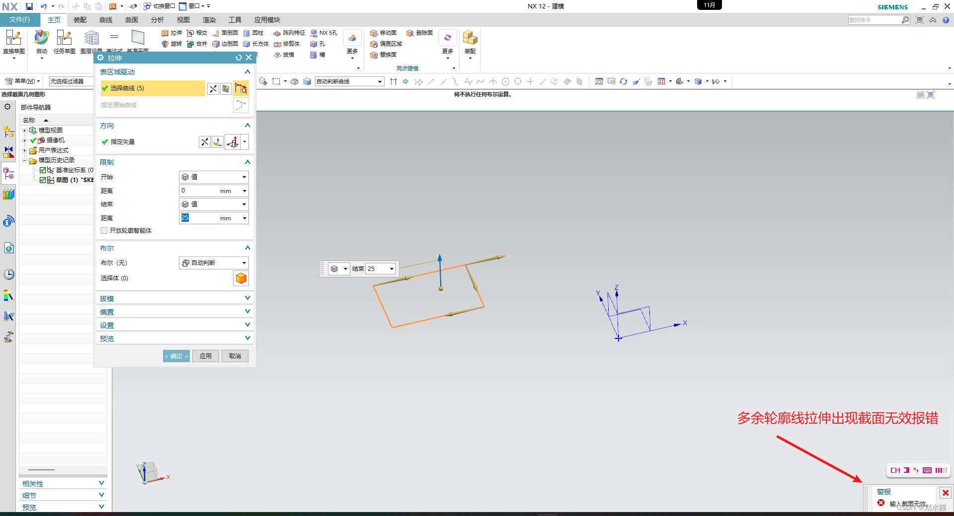Viewport: 954px width, 516px height.
Task: Select the 移动面 move face tool
Action: pos(383,33)
